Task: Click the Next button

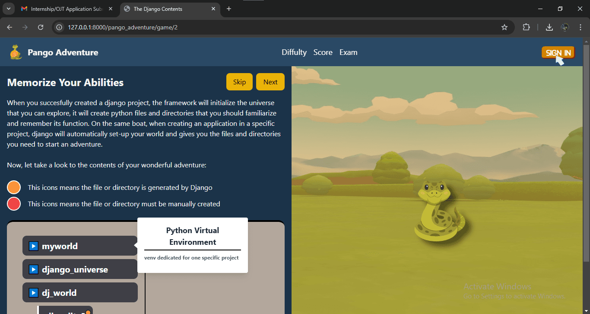Action: coord(270,82)
